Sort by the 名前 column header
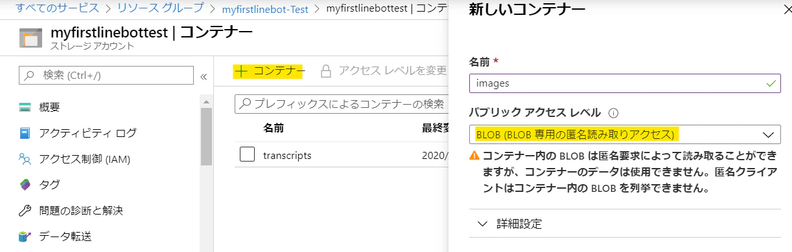The width and height of the screenshot is (792, 252). pos(274,128)
